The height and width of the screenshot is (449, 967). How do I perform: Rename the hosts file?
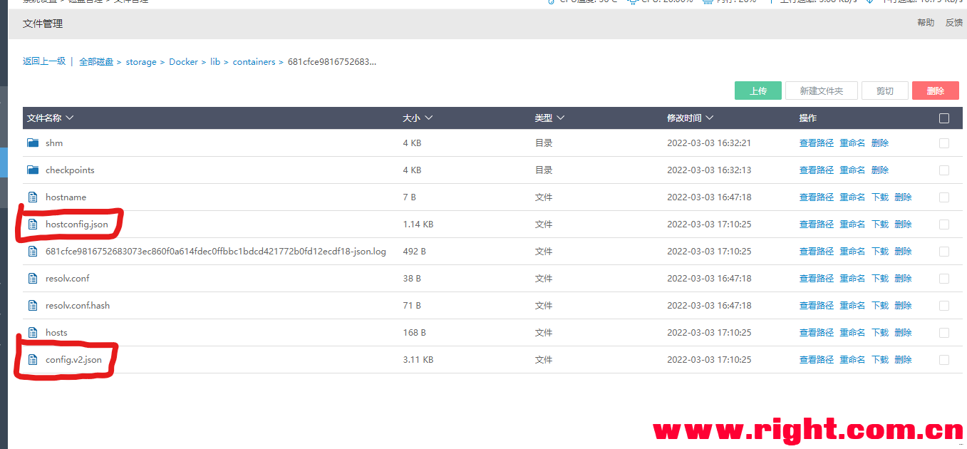pos(852,333)
